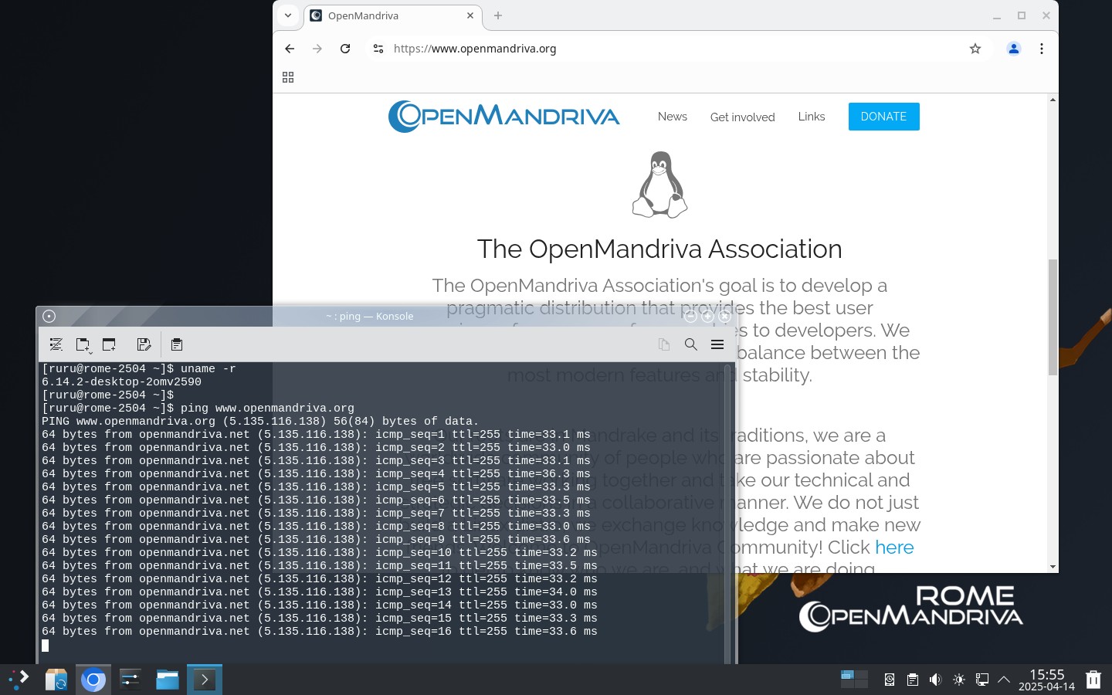Image resolution: width=1112 pixels, height=695 pixels.
Task: Open the site information icon in address bar
Action: pos(378,49)
